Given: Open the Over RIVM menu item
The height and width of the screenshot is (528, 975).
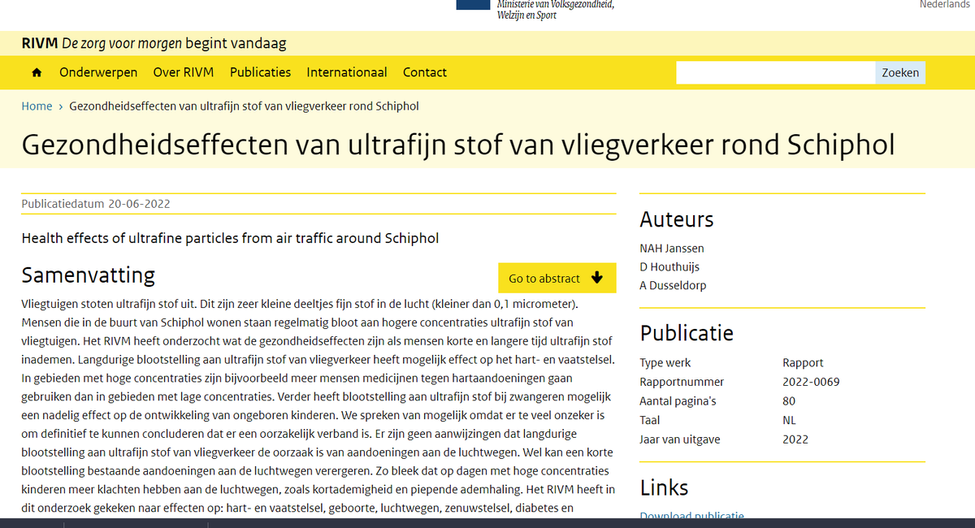Looking at the screenshot, I should (183, 72).
